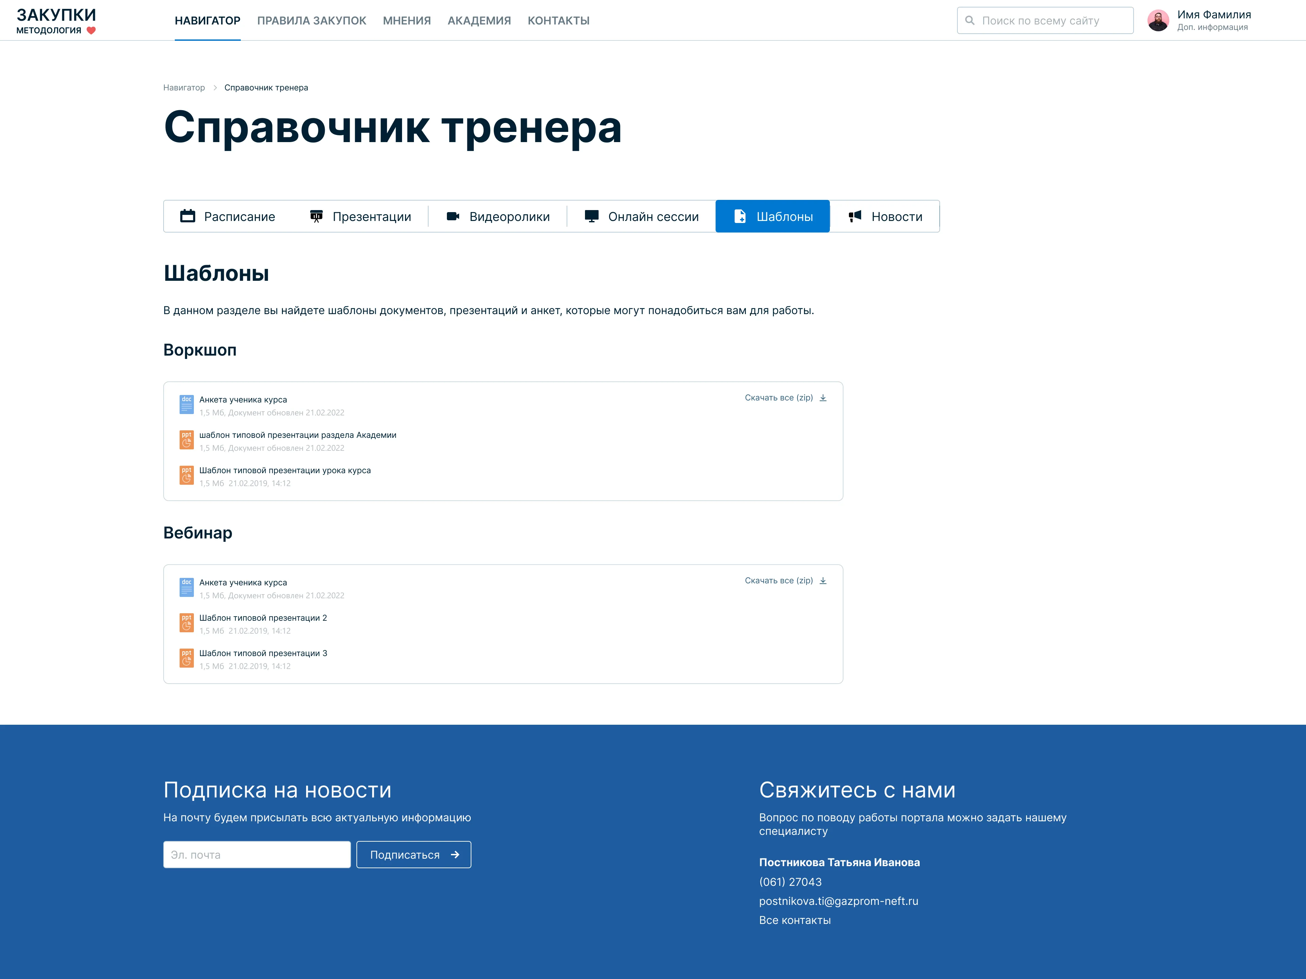Click Навигатор breadcrumb link
1306x979 pixels.
[184, 87]
